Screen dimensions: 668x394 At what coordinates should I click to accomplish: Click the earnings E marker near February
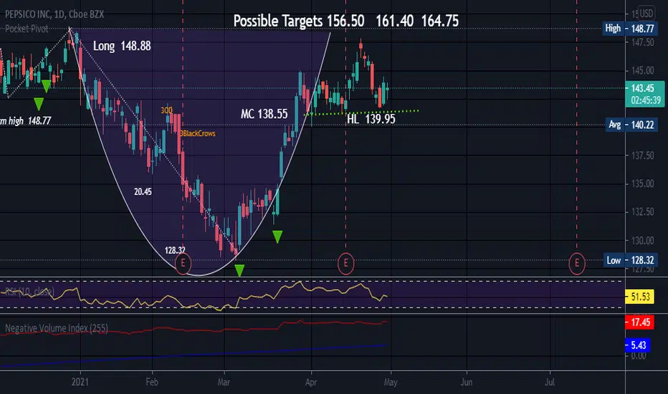(x=183, y=263)
